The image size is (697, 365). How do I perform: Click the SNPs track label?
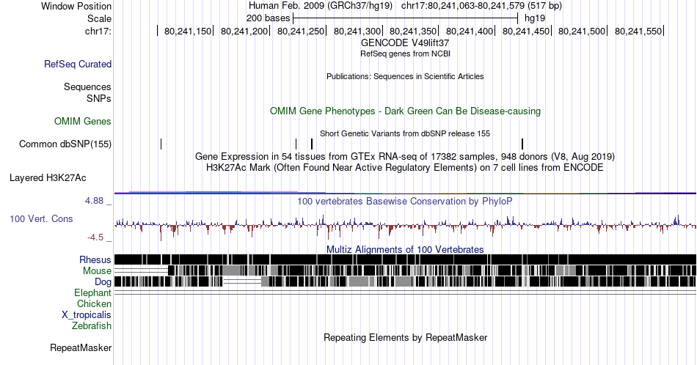pos(99,98)
